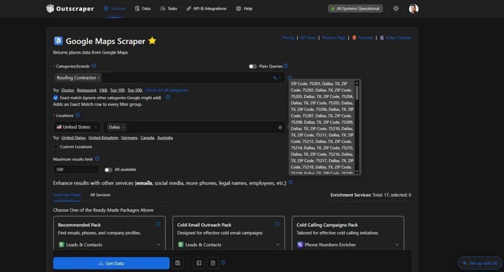The height and width of the screenshot is (272, 504).
Task: Click the Doctor category suggestion
Action: click(x=67, y=90)
